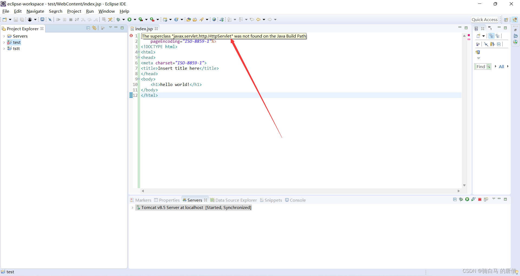Open the Debug button dropdown arrow

coord(123,19)
